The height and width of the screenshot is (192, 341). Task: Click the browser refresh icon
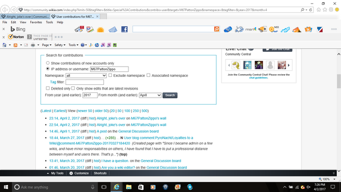tap(311, 10)
